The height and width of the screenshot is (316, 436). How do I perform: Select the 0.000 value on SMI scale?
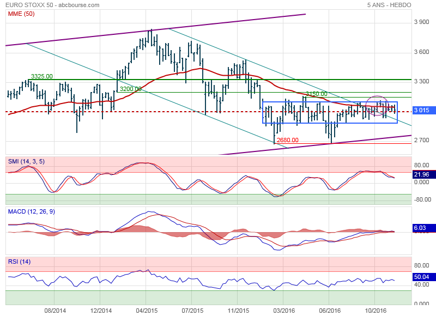[x=421, y=182]
